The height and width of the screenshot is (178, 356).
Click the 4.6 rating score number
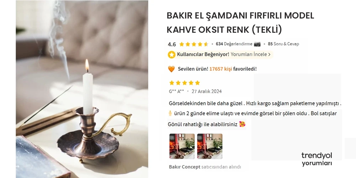172,44
